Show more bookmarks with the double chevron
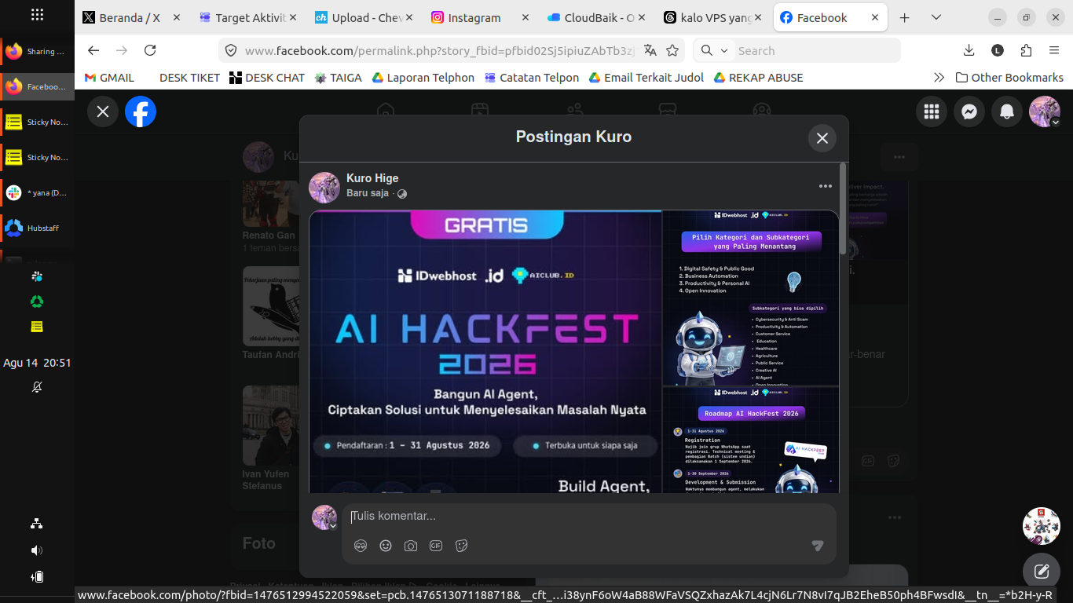 (939, 78)
